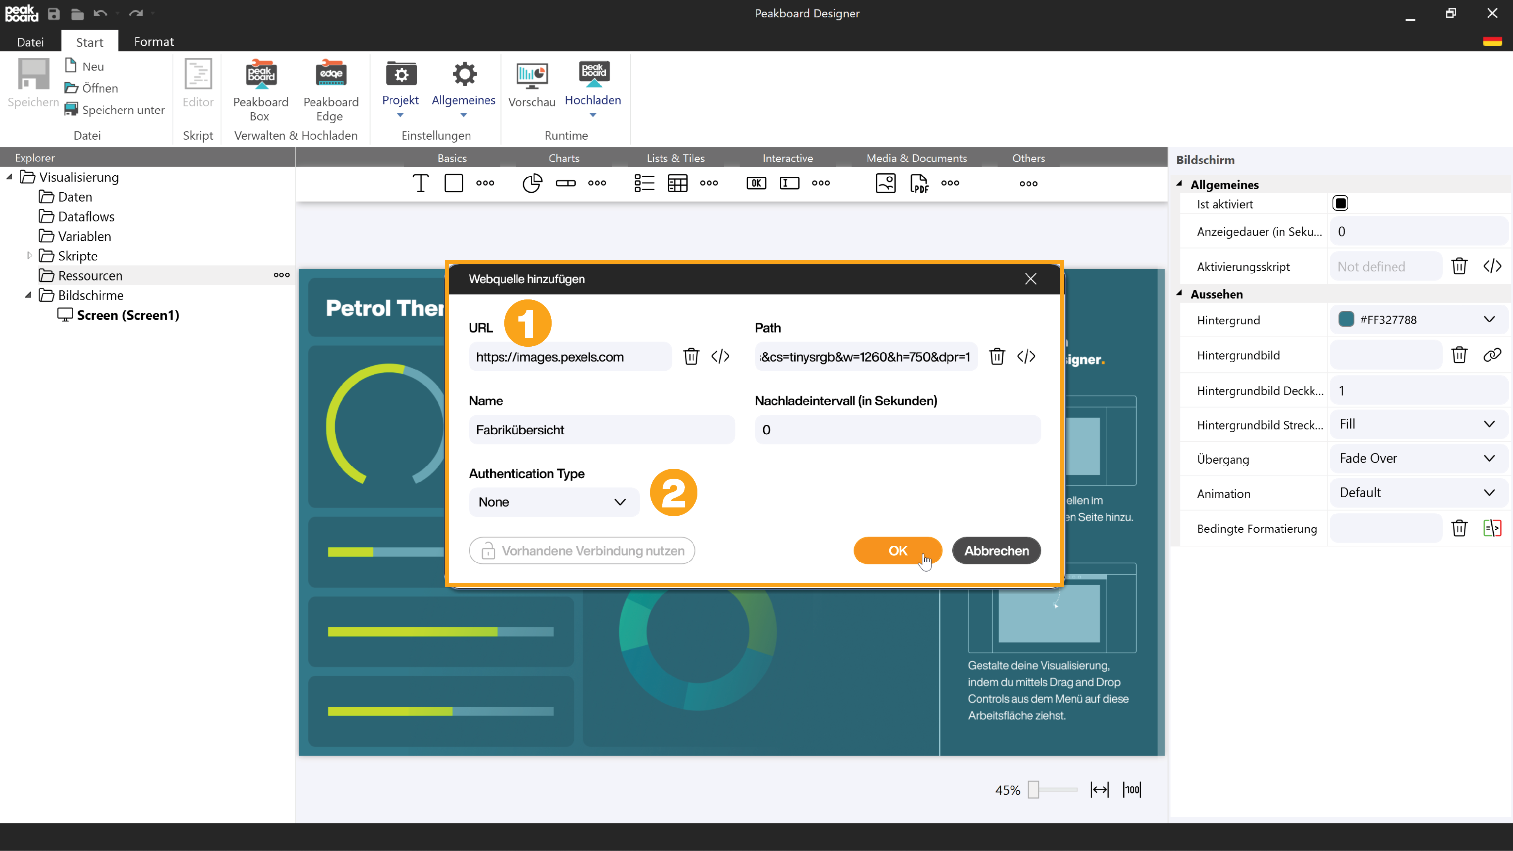
Task: Click the Name input field
Action: coord(601,430)
